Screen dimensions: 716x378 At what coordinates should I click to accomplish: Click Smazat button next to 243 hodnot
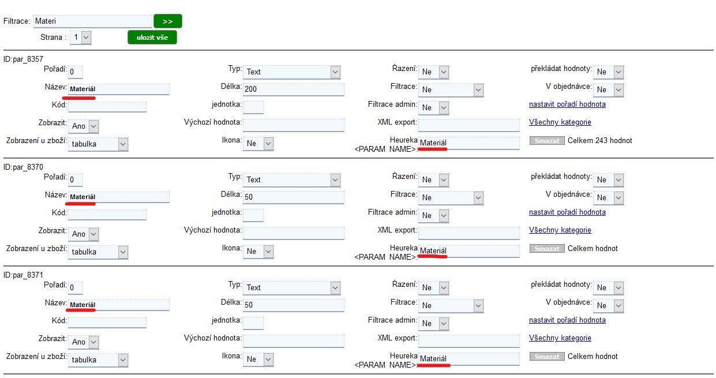547,140
